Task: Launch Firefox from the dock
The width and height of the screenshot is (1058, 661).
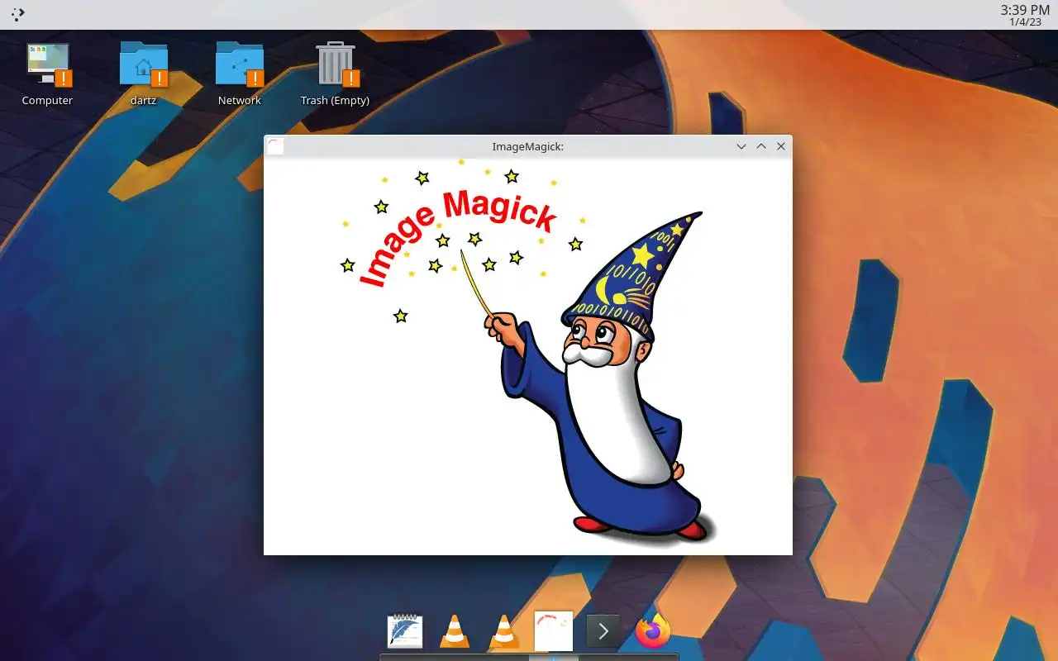Action: pyautogui.click(x=653, y=632)
